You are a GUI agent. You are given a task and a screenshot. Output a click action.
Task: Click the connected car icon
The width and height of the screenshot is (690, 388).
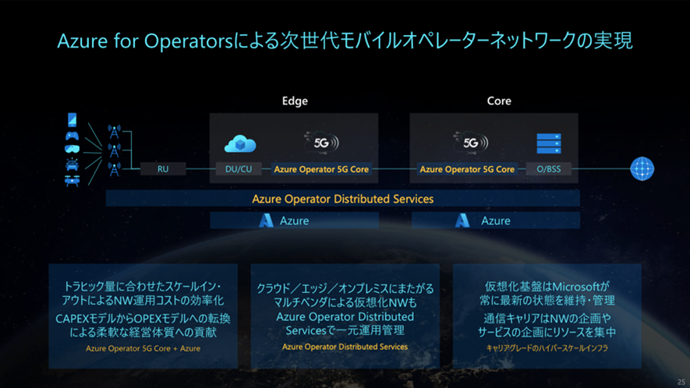pyautogui.click(x=73, y=164)
